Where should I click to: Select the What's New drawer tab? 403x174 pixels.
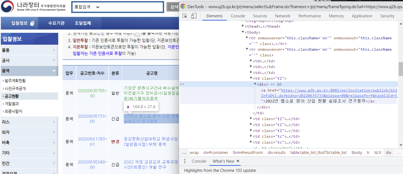tap(223, 161)
